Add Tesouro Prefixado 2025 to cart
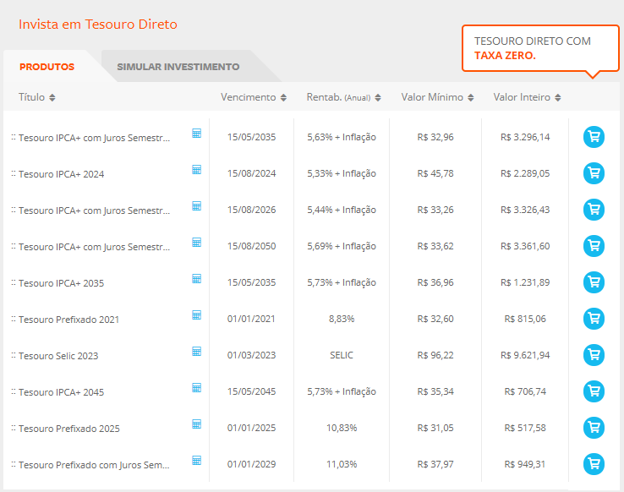The width and height of the screenshot is (624, 492). coord(594,428)
